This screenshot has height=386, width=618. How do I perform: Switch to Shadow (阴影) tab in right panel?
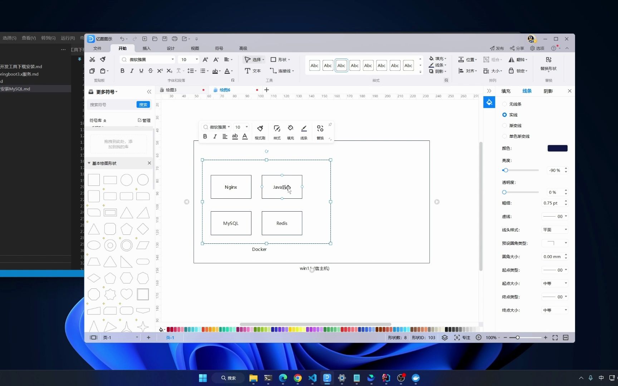click(548, 91)
